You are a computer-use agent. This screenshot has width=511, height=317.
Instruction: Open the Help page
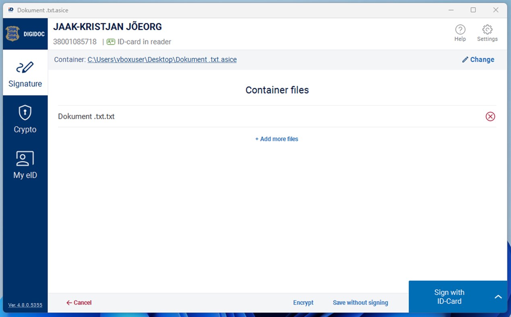click(x=460, y=33)
